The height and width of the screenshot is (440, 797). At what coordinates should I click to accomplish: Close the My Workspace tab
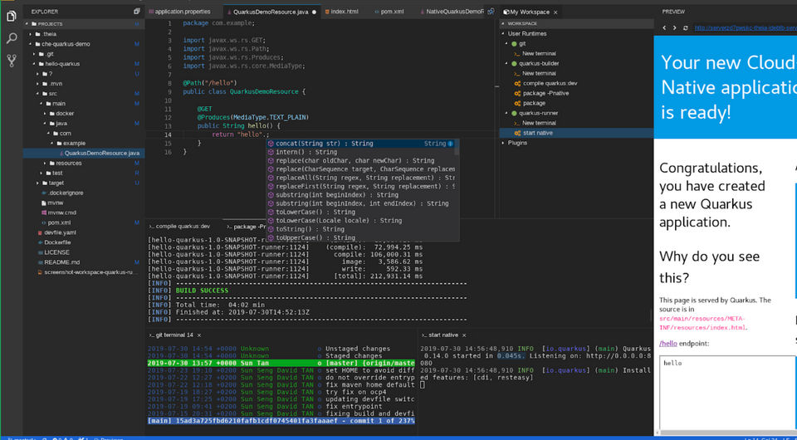(x=555, y=12)
